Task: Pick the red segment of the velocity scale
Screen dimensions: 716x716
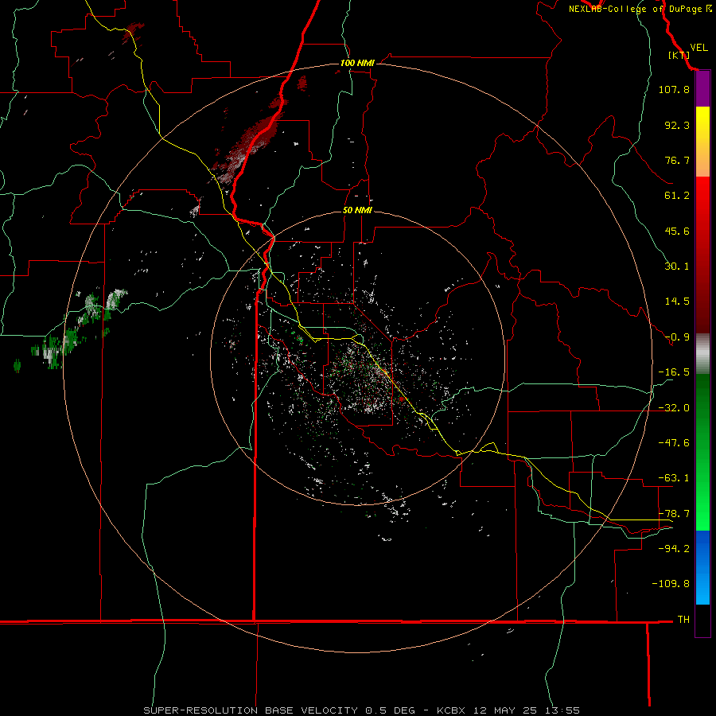Action: tap(702, 255)
